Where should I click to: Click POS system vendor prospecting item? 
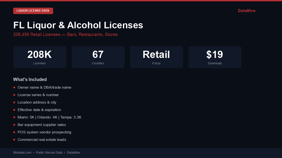44,132
